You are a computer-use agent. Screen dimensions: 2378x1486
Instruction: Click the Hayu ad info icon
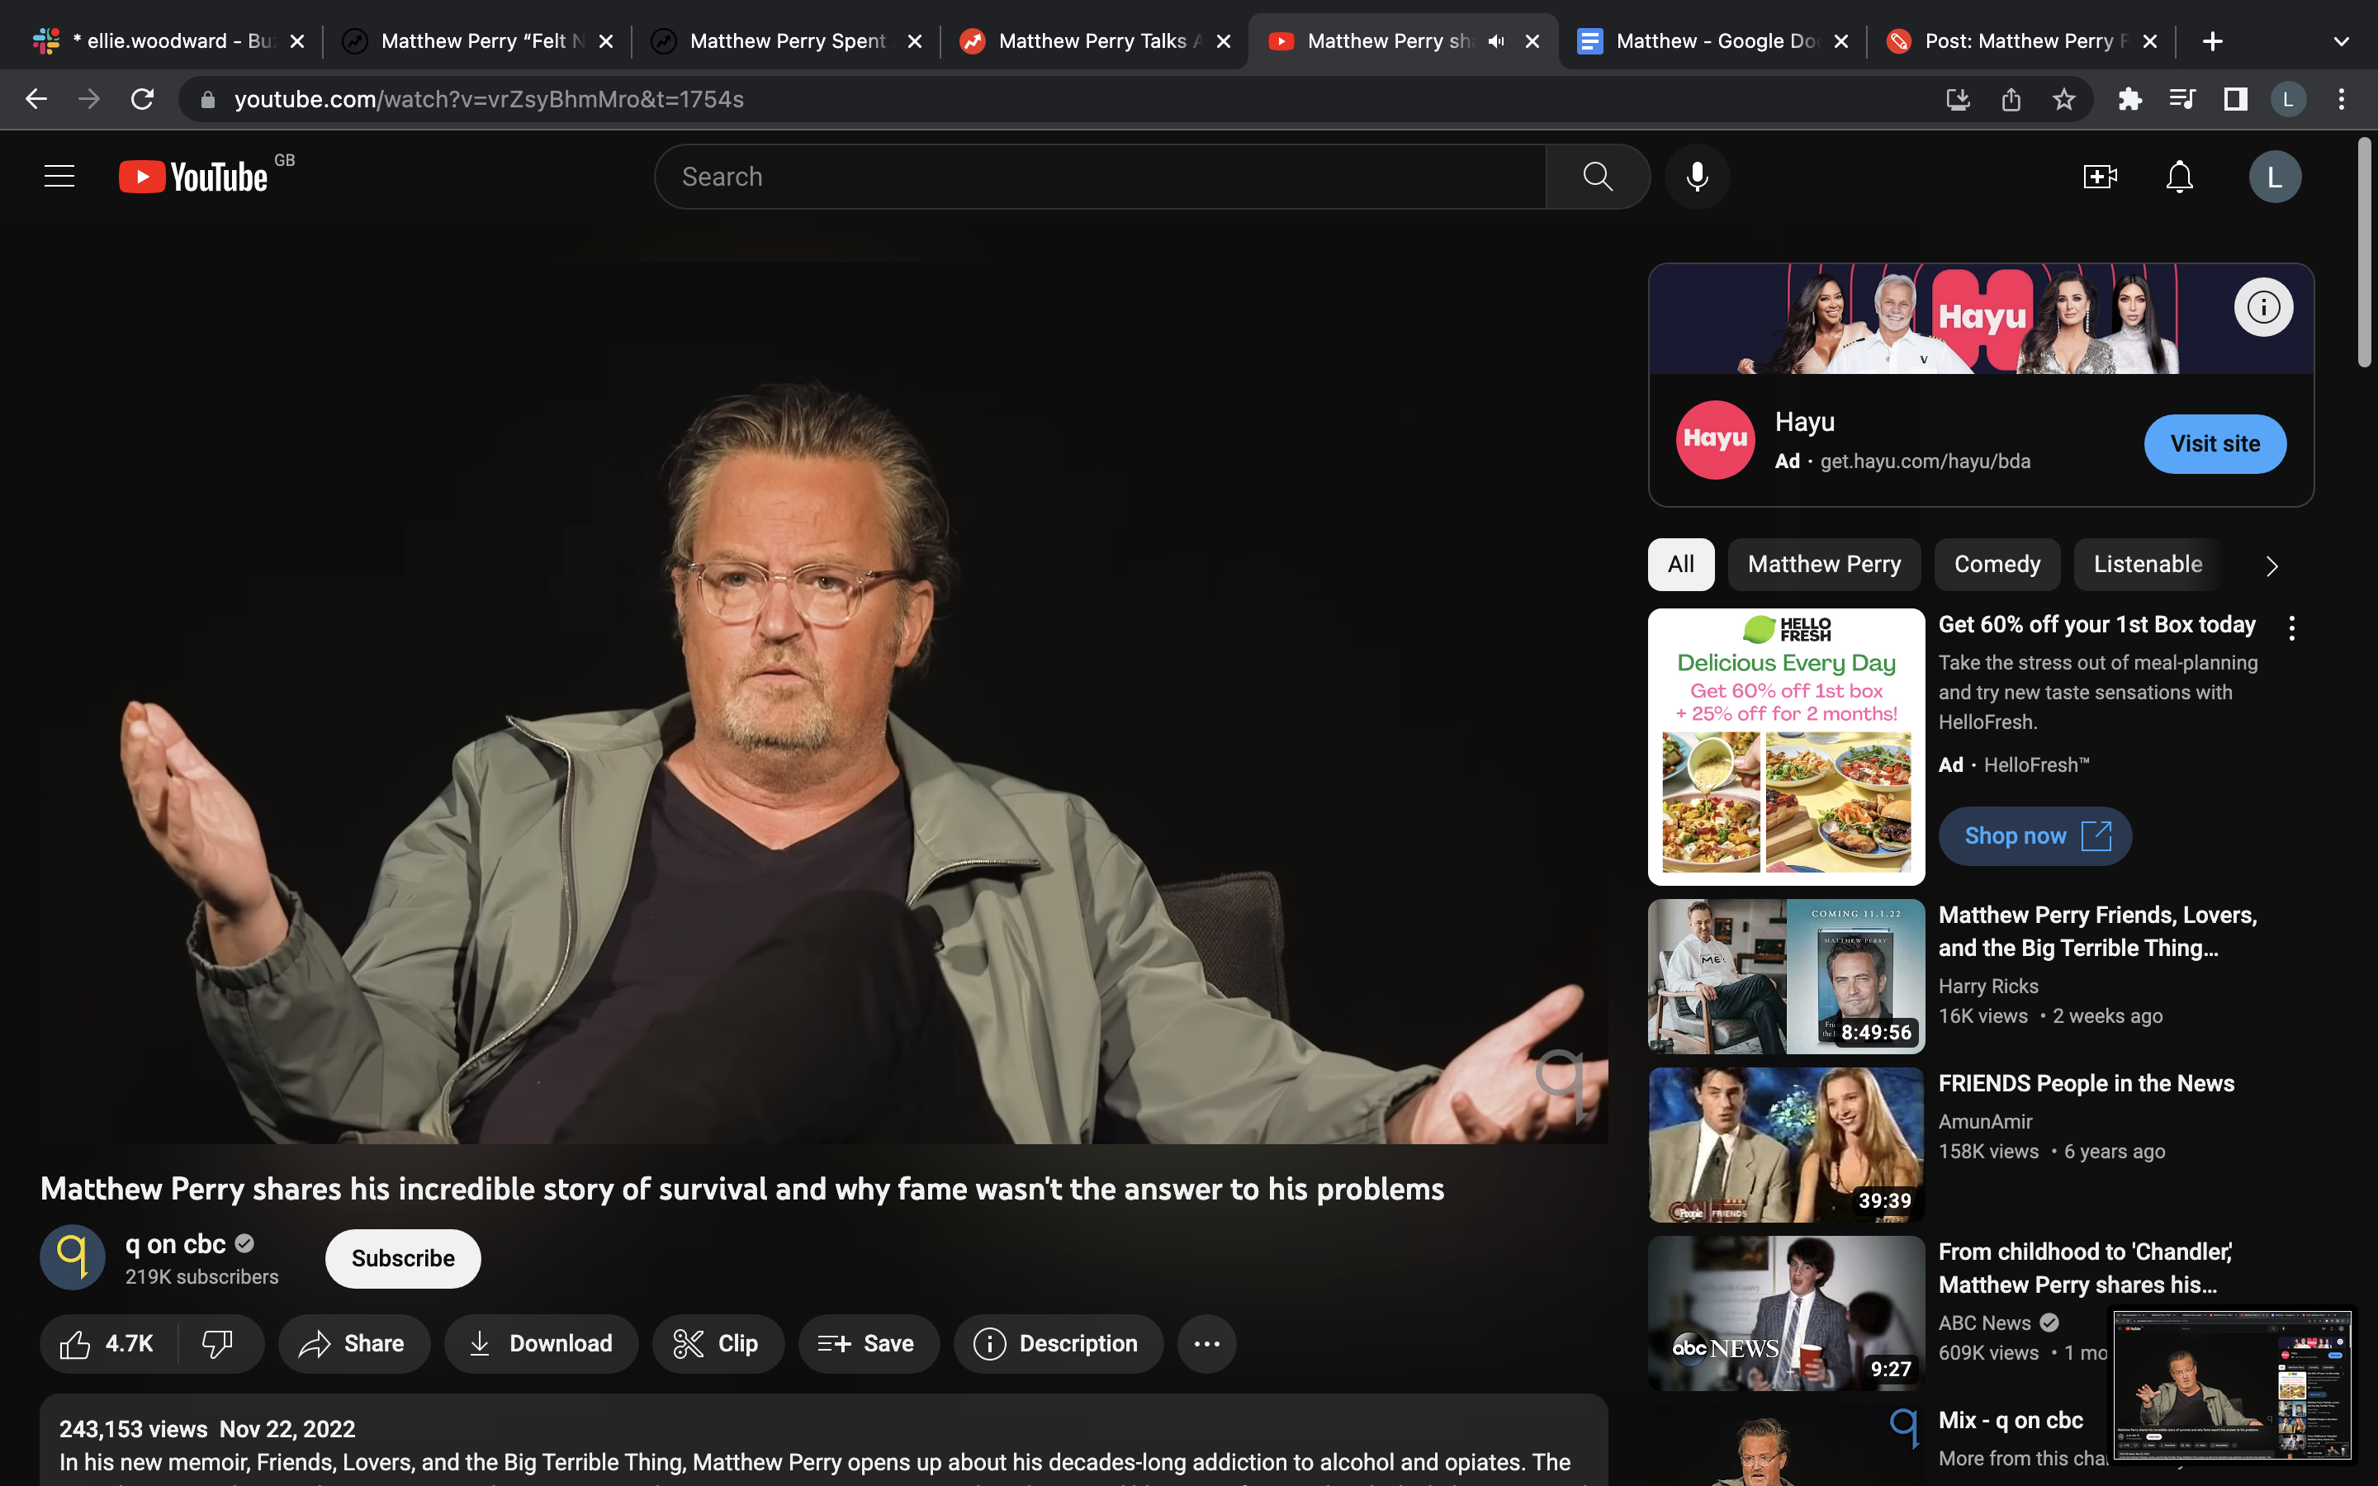2263,308
